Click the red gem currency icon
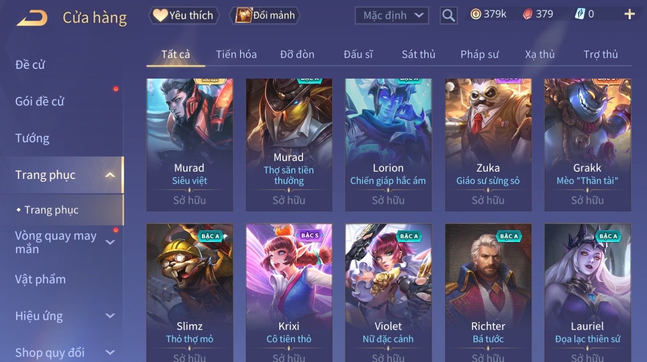 527,14
